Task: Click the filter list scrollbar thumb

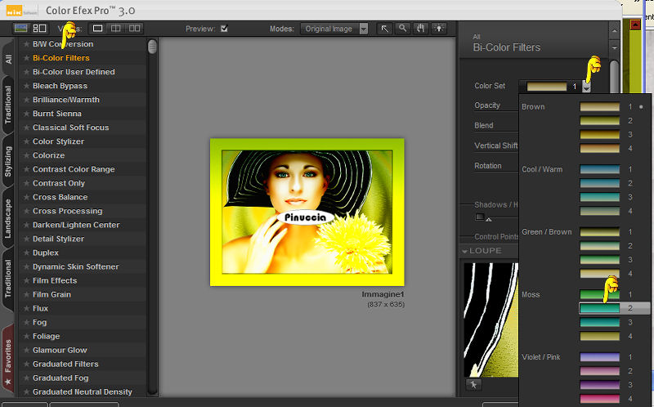Action: (x=152, y=47)
